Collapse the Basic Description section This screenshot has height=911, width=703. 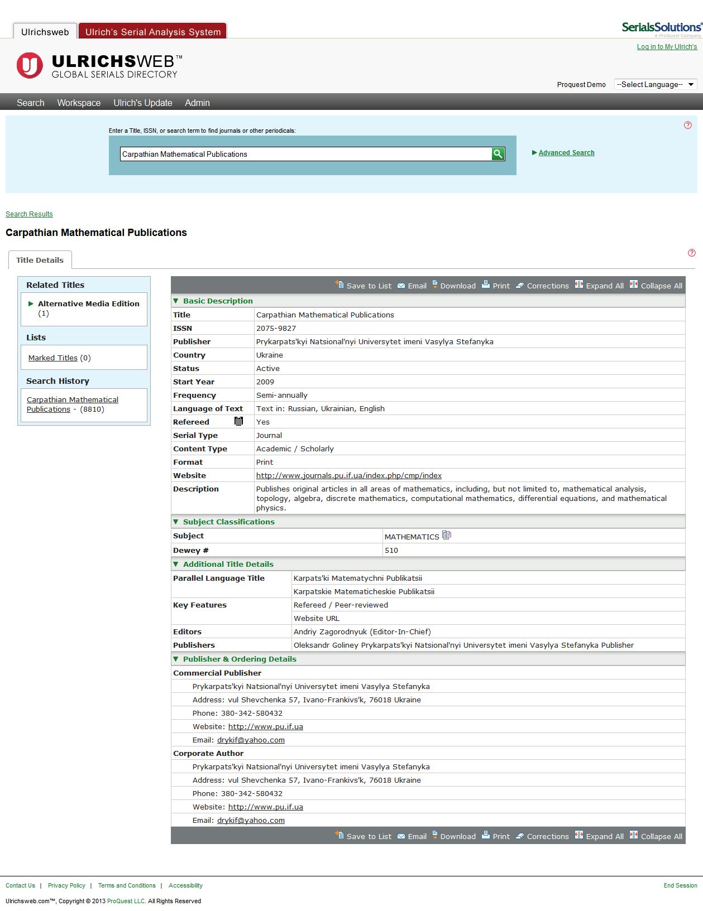point(176,301)
